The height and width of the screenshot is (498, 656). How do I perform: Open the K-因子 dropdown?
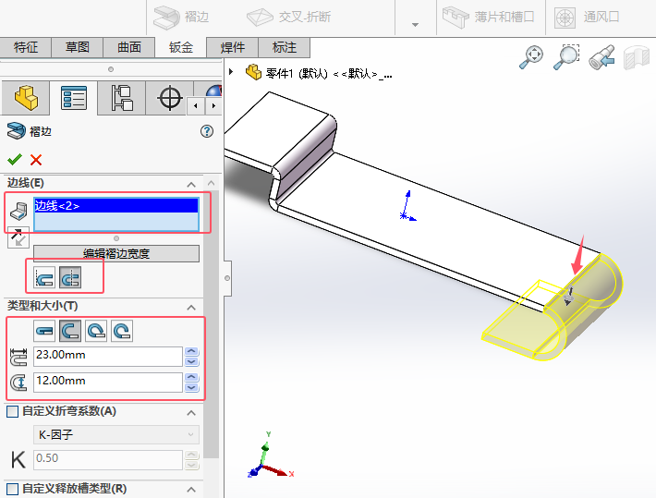point(116,435)
